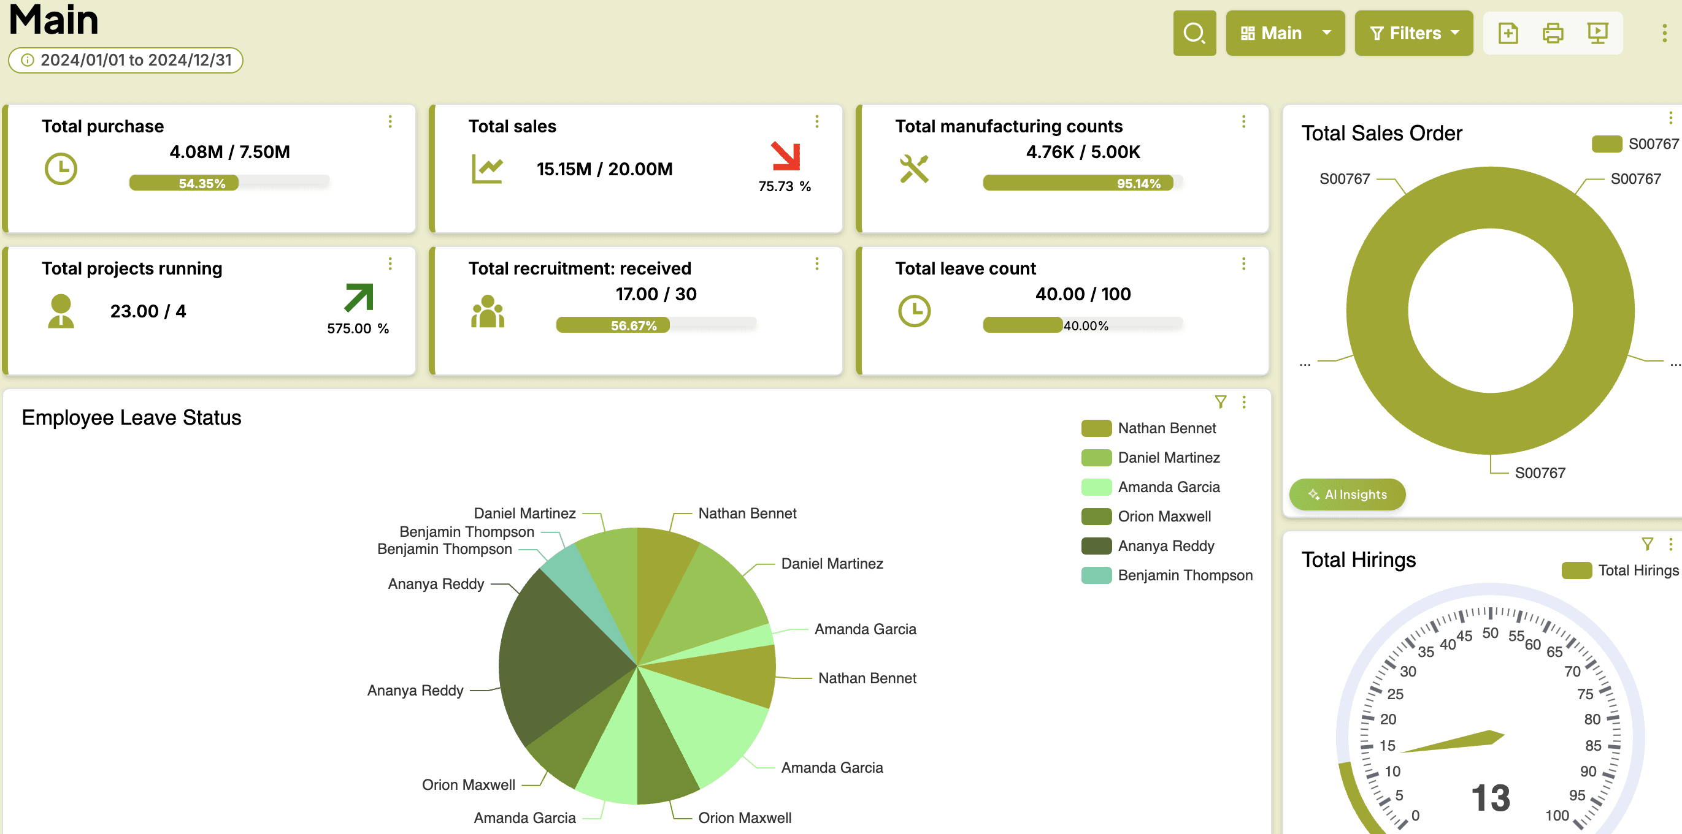Open options menu on the Total purchase card
Viewport: 1682px width, 834px height.
[x=391, y=121]
